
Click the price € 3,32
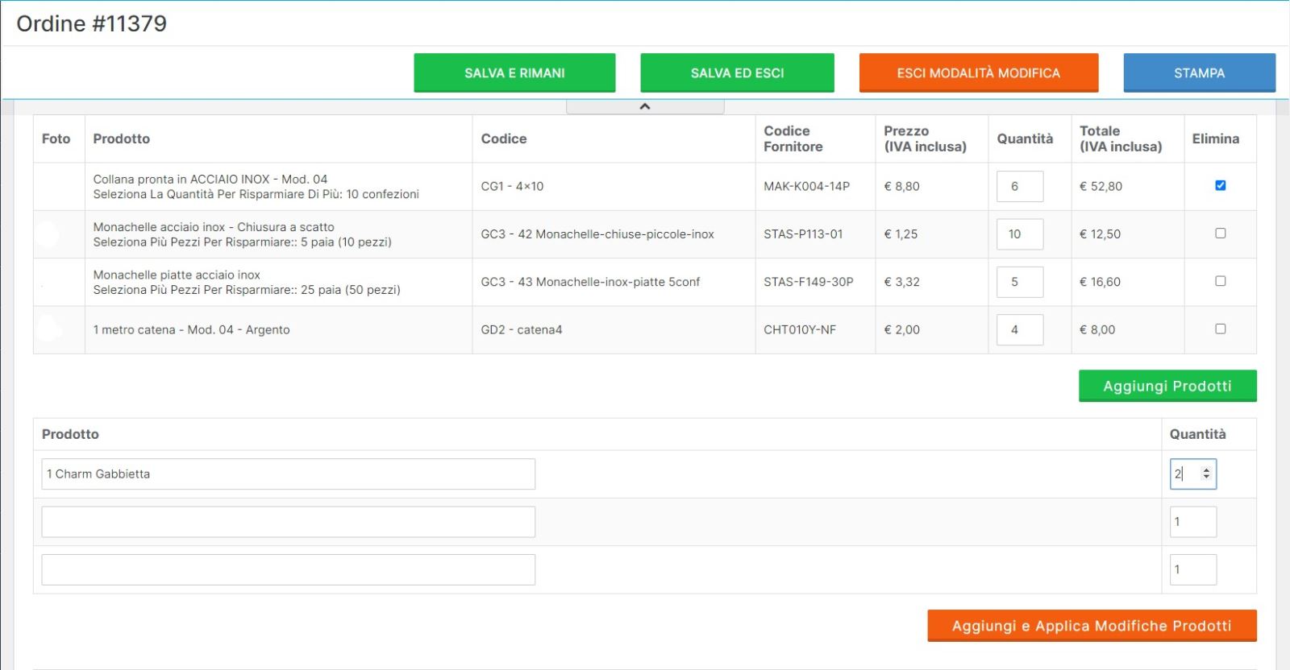(x=901, y=282)
